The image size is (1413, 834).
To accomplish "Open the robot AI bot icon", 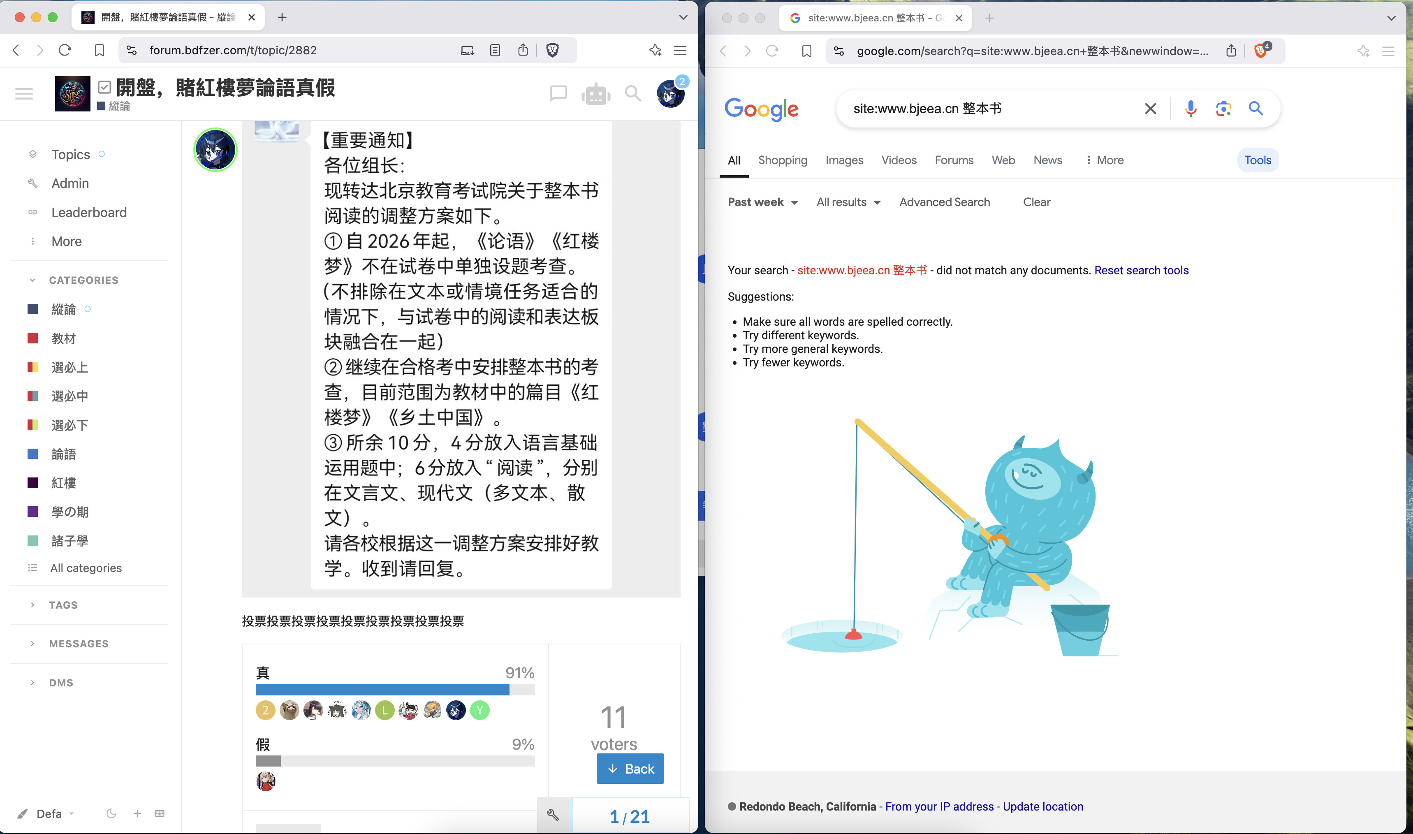I will pyautogui.click(x=595, y=94).
